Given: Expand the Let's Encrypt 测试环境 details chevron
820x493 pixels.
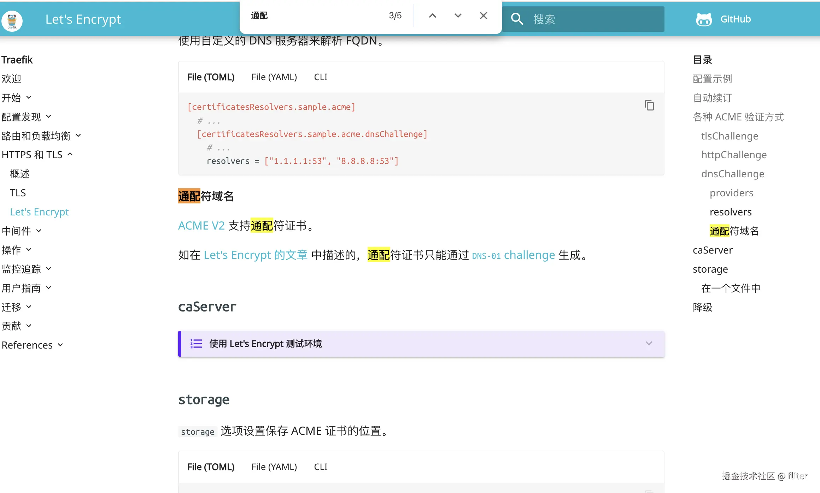Looking at the screenshot, I should (x=649, y=344).
